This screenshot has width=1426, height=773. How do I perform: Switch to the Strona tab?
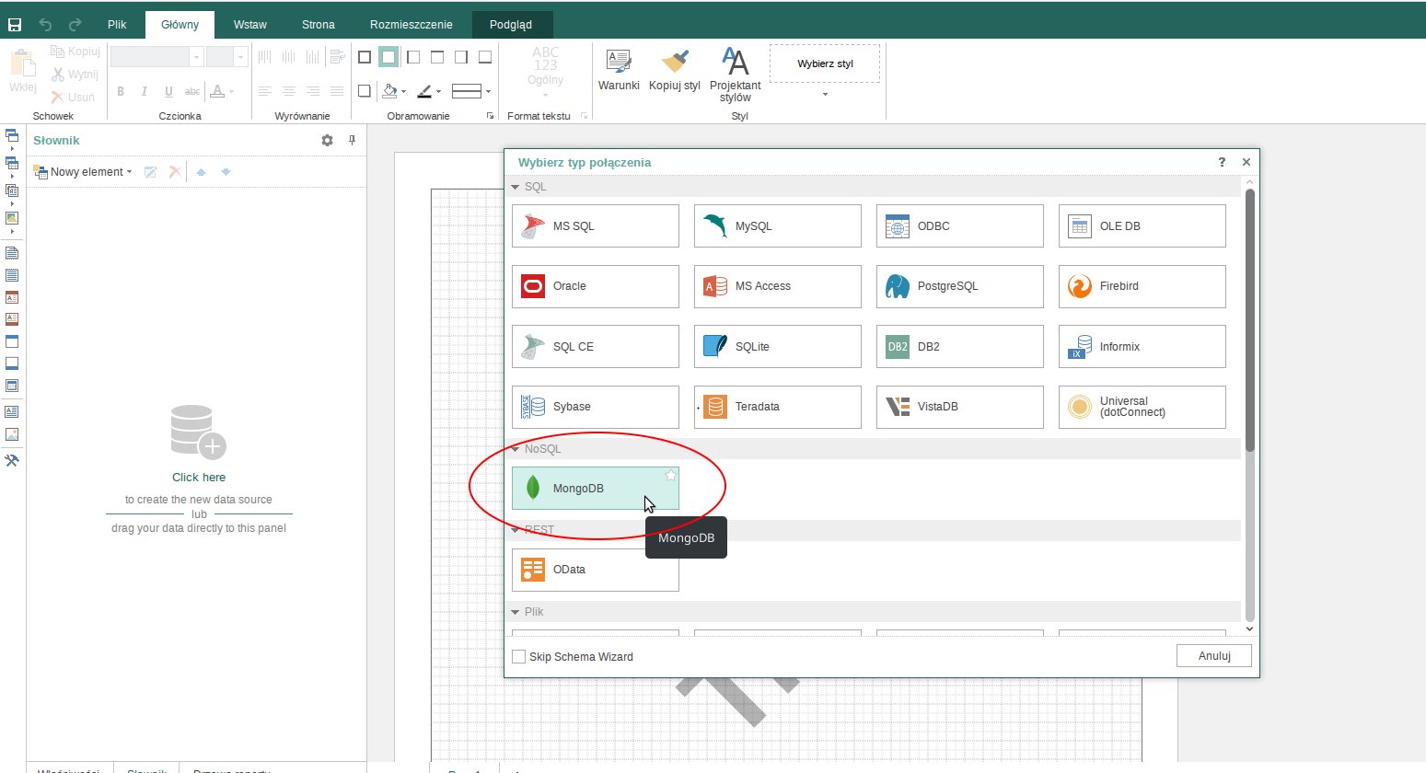point(319,25)
